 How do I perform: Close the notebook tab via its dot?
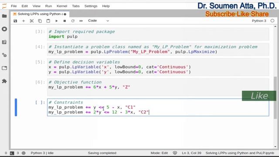[x=65, y=14]
